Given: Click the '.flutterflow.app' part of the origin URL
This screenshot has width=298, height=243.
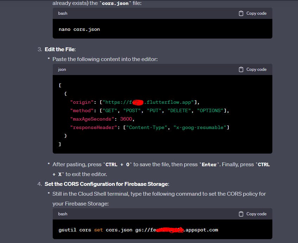Looking at the screenshot, I should point(169,102).
